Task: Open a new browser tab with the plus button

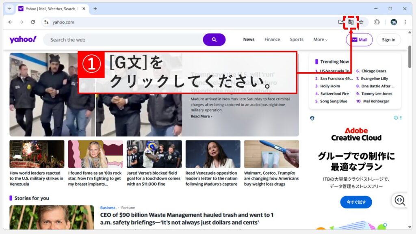Action: [94, 8]
